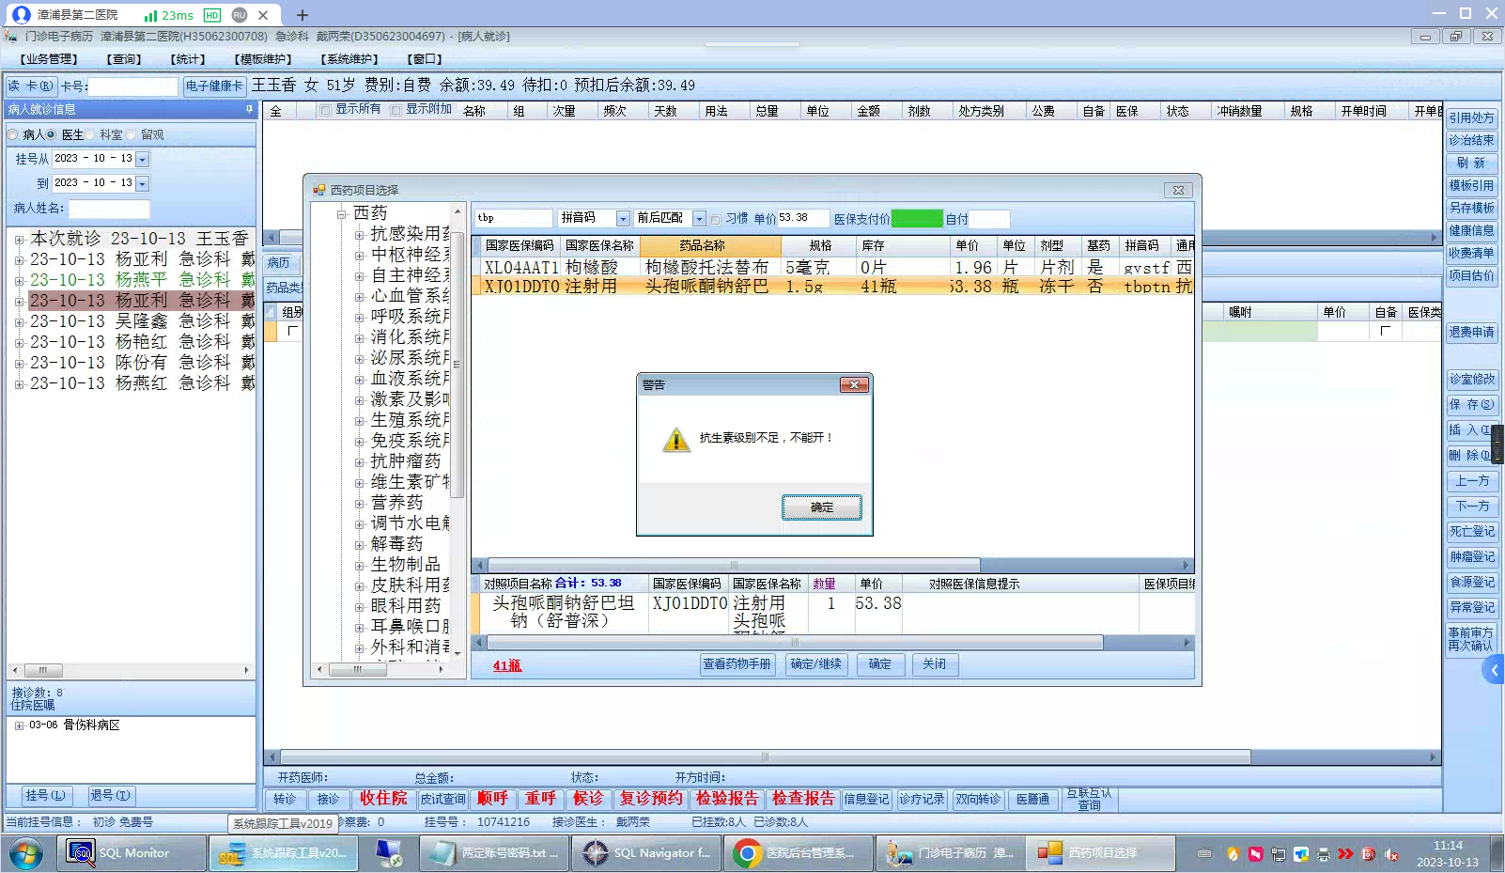Image resolution: width=1505 pixels, height=873 pixels.
Task: Confirm the antibiotic warning with 确定
Action: click(822, 507)
